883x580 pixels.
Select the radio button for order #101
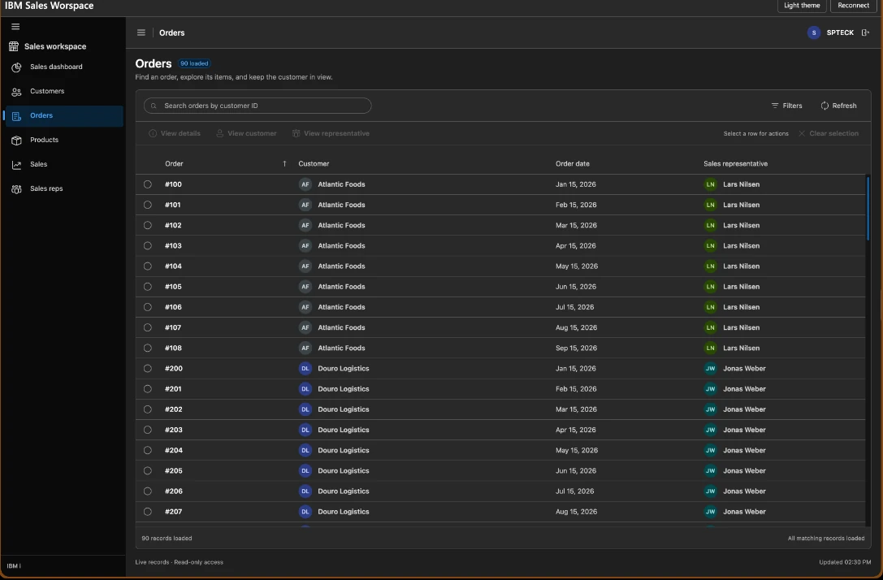(x=148, y=205)
